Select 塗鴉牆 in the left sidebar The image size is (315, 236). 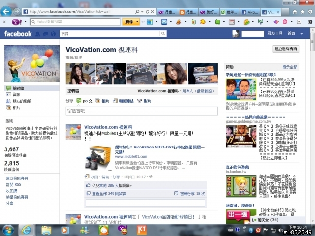[x=31, y=88]
